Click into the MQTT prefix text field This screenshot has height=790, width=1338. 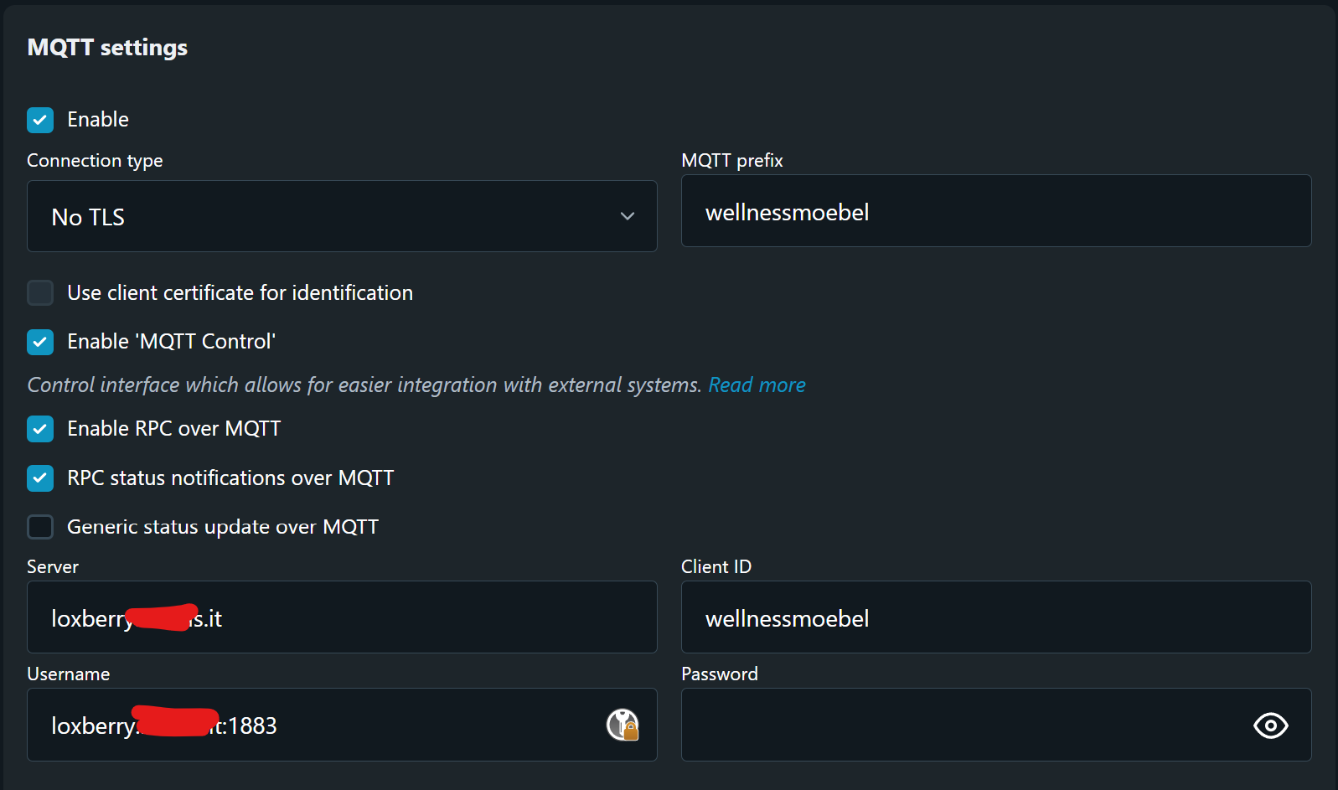point(995,211)
